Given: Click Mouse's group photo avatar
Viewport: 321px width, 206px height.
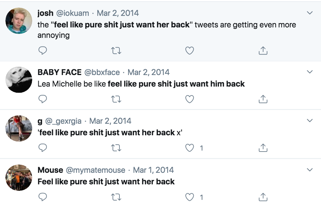Looking at the screenshot, I should 19,177.
